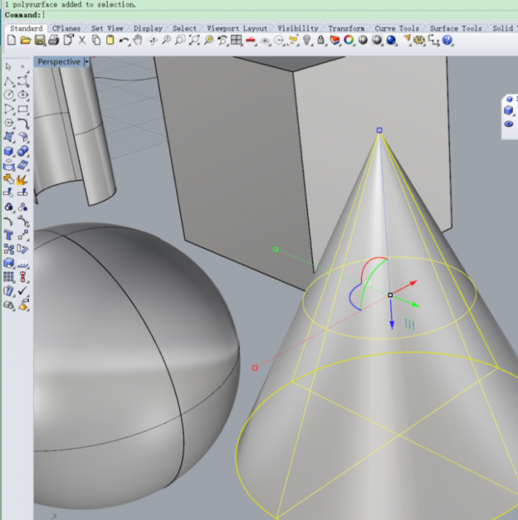Open the Perspective viewport dropdown arrow
Screen dimensions: 518x520
[x=87, y=62]
